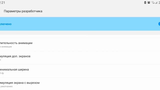This screenshot has width=160, height=90.
Task: Tap the lock-shaped status bar icon
Action: [145, 2]
